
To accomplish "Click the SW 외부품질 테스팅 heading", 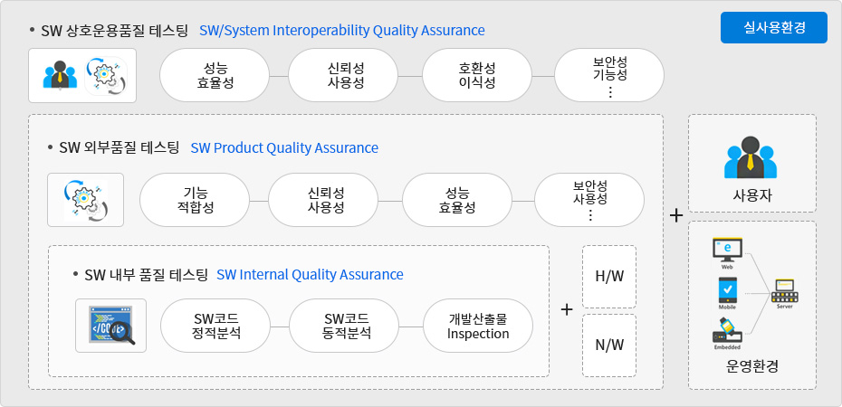I will [120, 147].
